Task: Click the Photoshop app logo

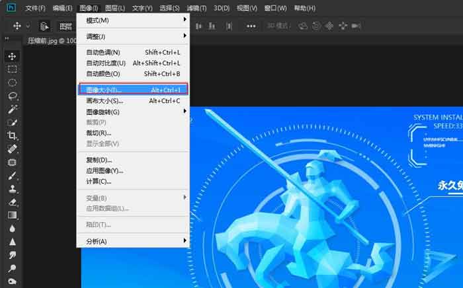Action: point(11,7)
